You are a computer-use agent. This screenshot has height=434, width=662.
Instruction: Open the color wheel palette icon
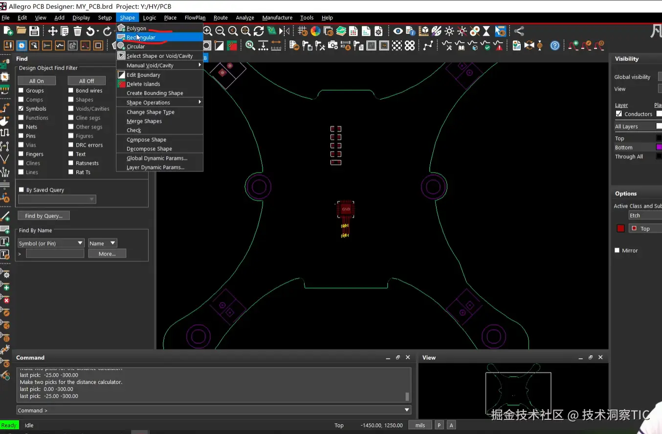(x=315, y=31)
